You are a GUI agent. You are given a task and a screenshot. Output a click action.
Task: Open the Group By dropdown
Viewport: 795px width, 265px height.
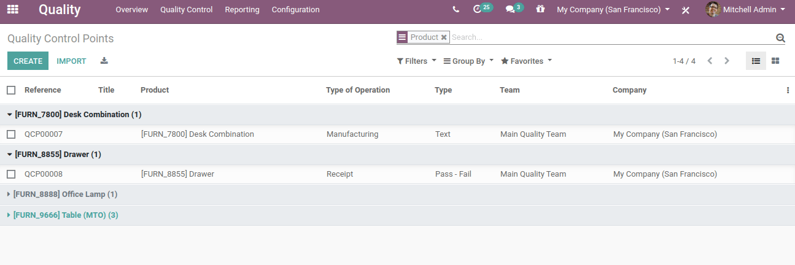click(x=468, y=61)
